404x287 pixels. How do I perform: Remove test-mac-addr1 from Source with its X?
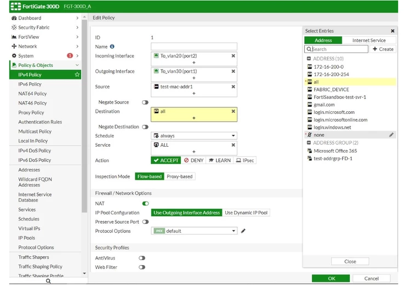233,87
